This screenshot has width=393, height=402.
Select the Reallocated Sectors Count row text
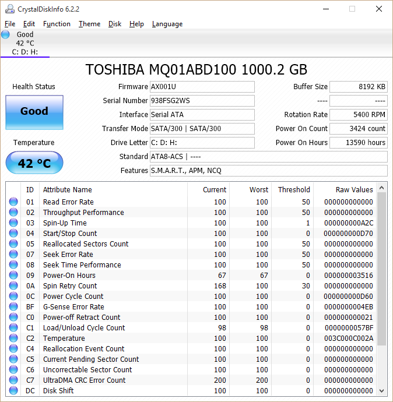click(86, 244)
